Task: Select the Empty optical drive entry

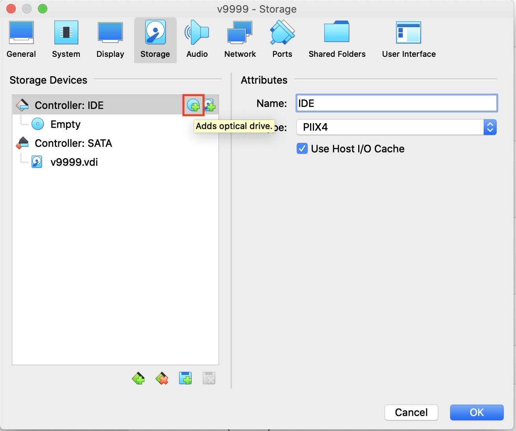Action: [65, 124]
